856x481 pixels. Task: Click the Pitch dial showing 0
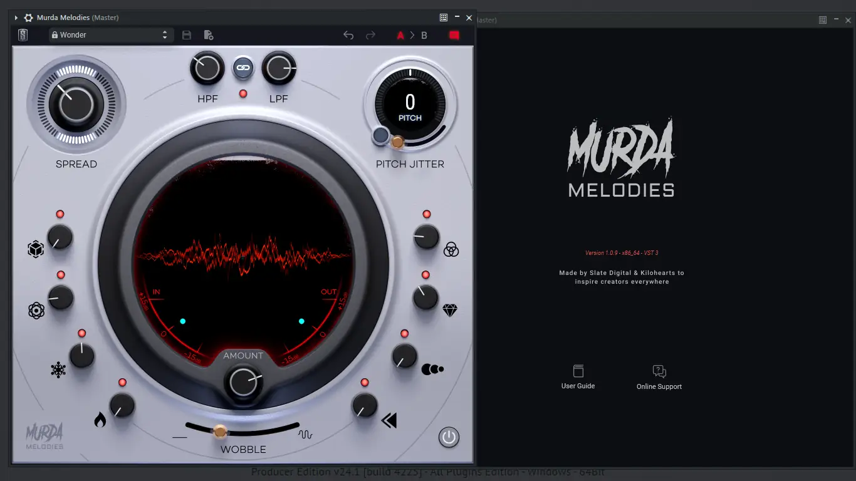[x=410, y=105]
